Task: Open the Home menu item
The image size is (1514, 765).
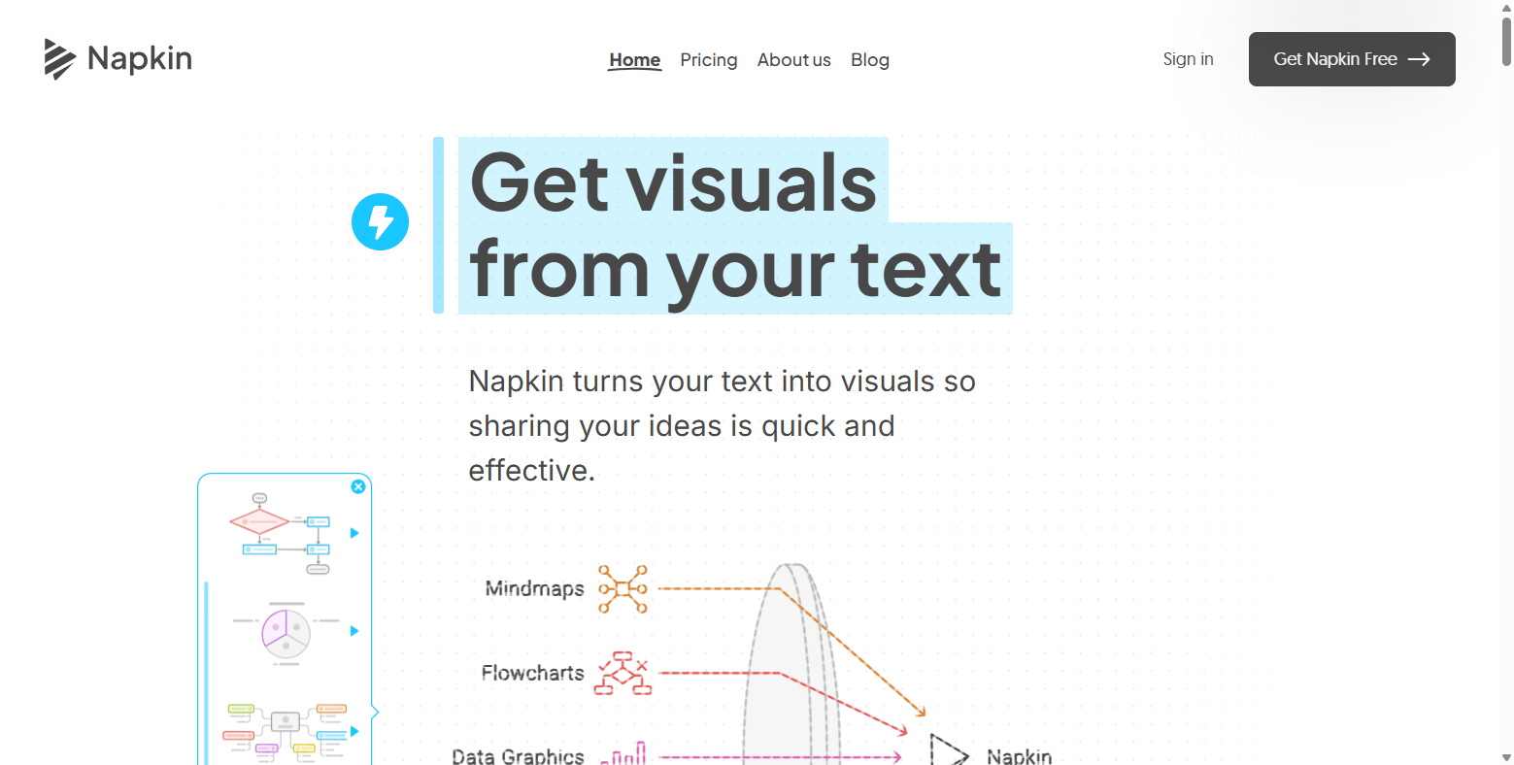Action: [x=635, y=60]
